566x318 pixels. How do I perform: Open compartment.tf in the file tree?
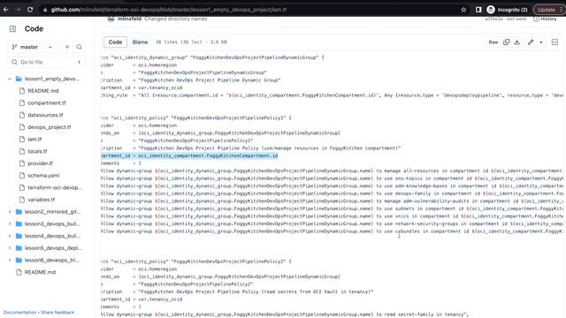click(x=47, y=102)
